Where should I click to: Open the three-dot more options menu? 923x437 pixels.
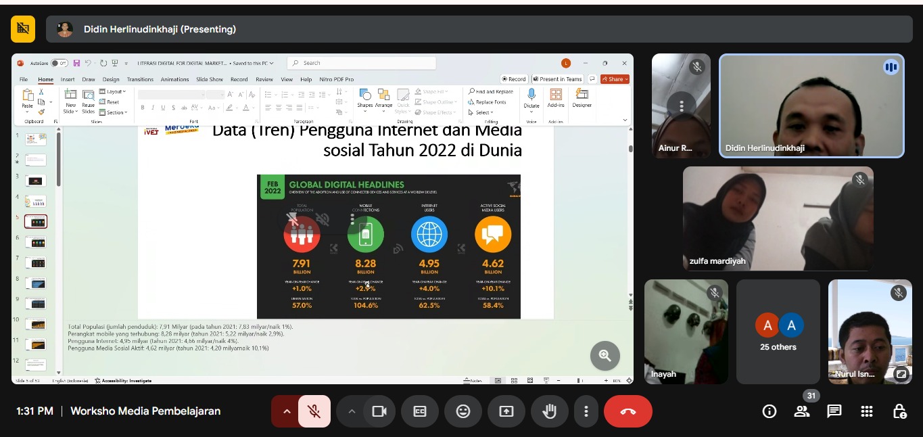tap(586, 411)
